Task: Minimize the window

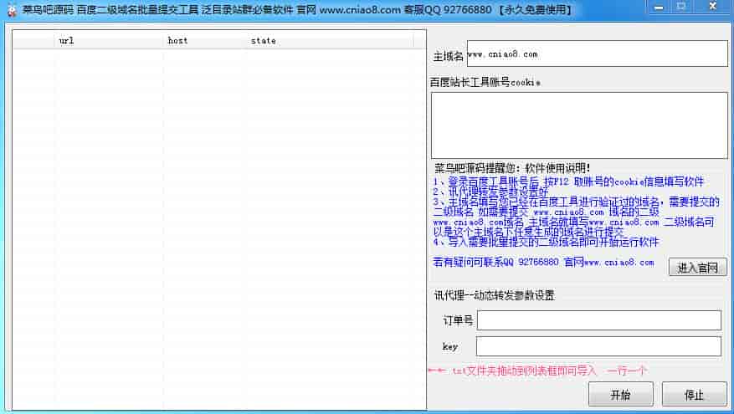Action: pos(659,8)
